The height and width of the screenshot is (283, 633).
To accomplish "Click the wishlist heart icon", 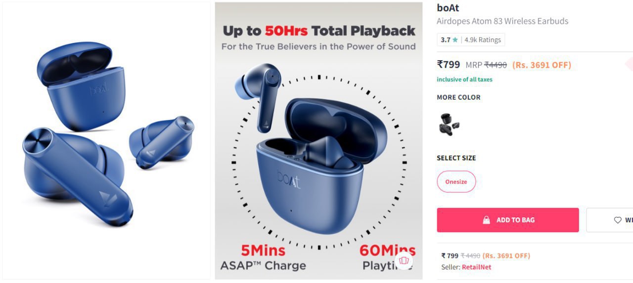I will [617, 220].
